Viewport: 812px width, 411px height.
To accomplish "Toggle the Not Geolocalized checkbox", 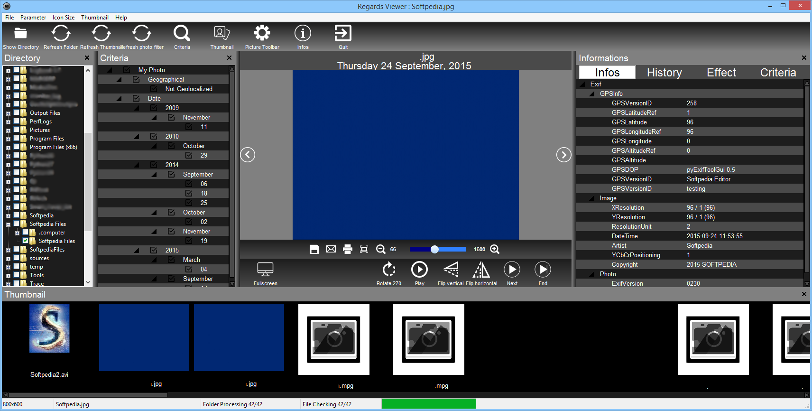I will click(154, 89).
